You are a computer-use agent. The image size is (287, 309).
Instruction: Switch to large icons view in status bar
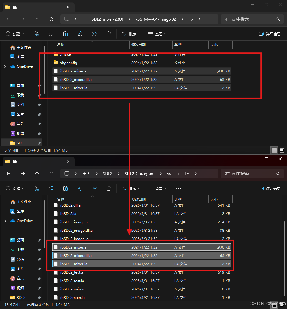click(282, 150)
